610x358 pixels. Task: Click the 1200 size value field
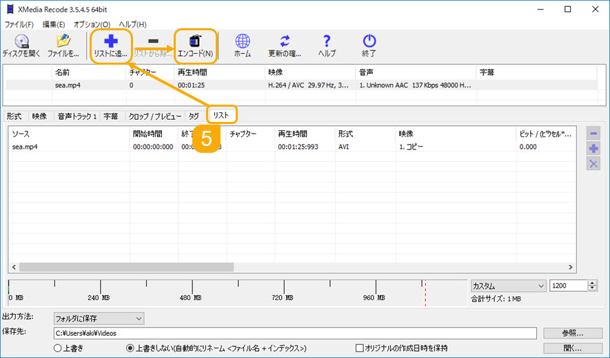click(568, 286)
